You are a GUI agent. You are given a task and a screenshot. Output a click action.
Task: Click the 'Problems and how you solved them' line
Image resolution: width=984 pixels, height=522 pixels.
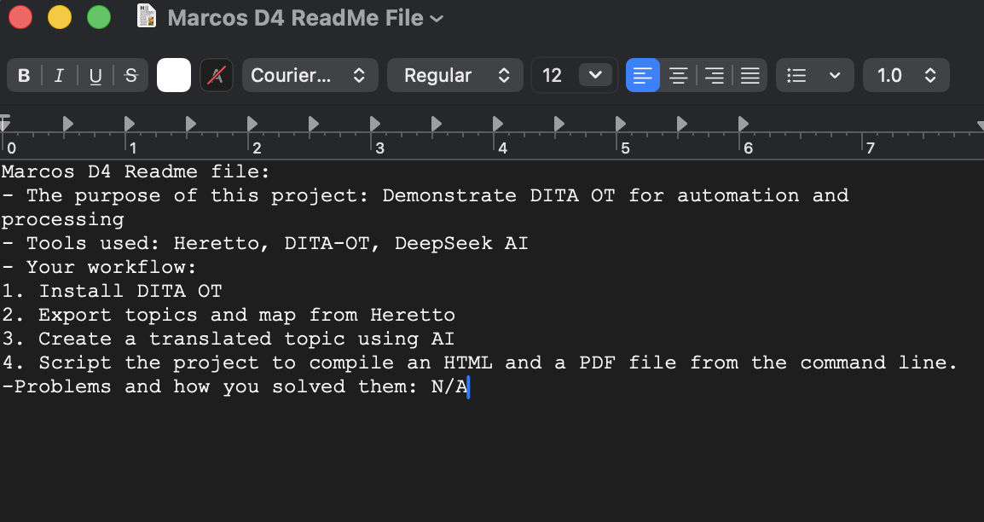235,386
